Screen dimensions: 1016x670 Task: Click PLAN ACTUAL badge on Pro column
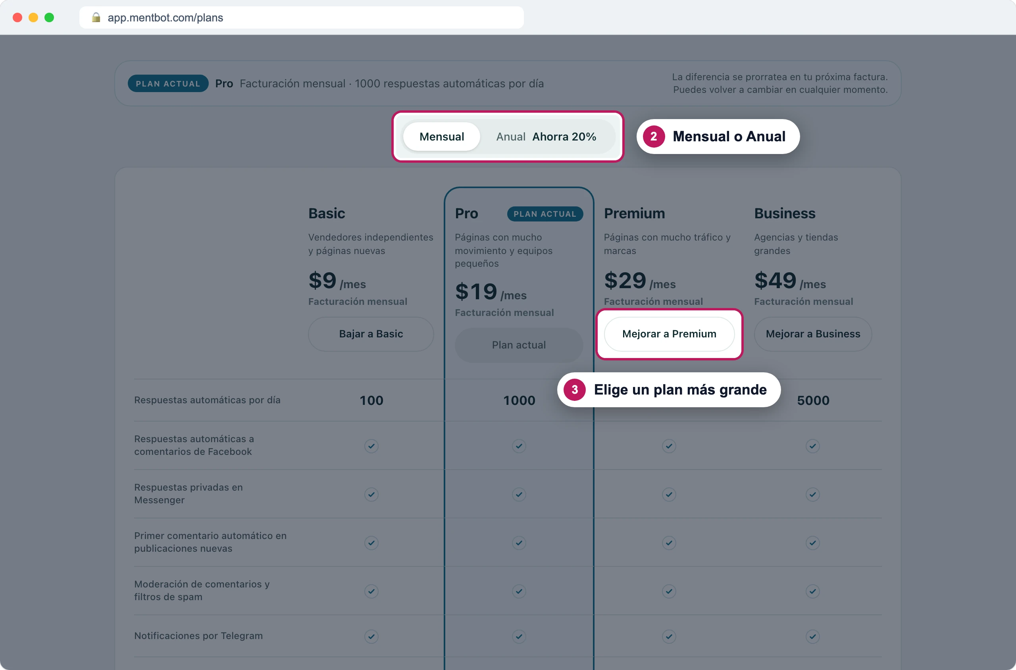click(x=545, y=214)
